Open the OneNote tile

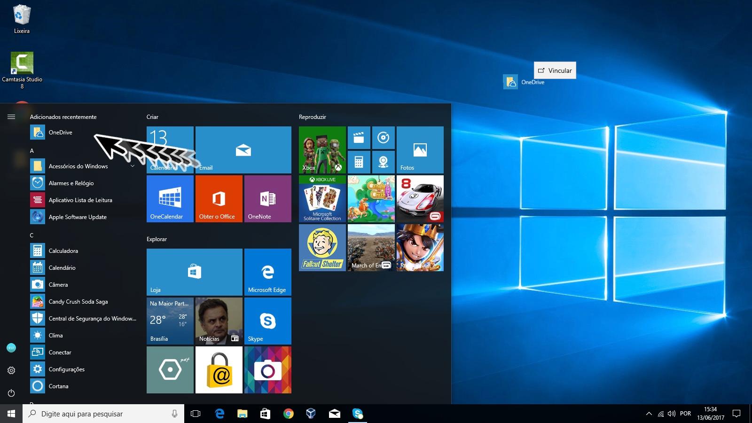pos(268,199)
